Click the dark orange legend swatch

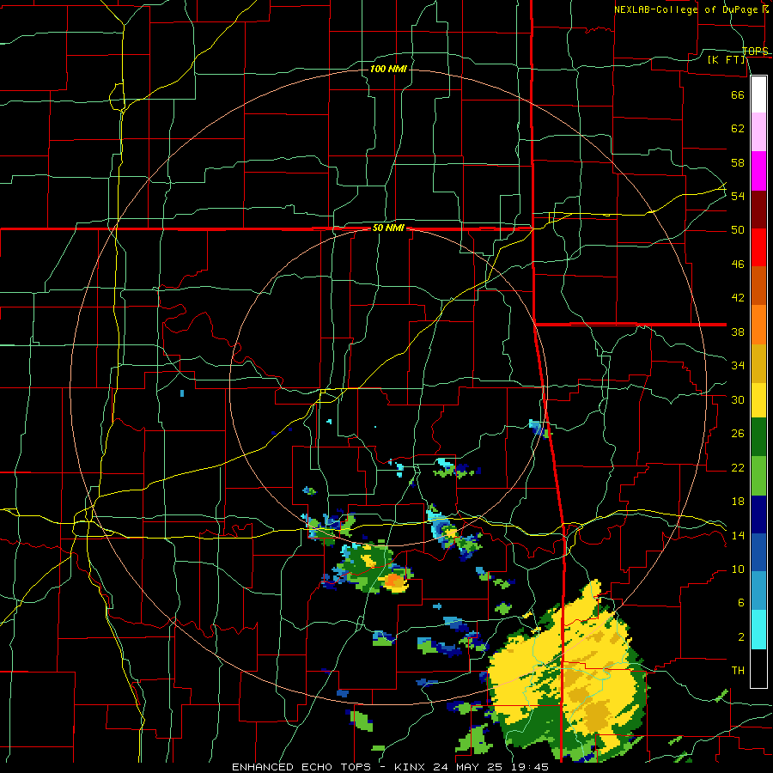pyautogui.click(x=758, y=286)
